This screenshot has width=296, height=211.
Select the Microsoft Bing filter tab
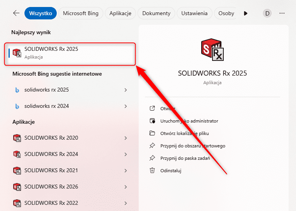coord(81,13)
